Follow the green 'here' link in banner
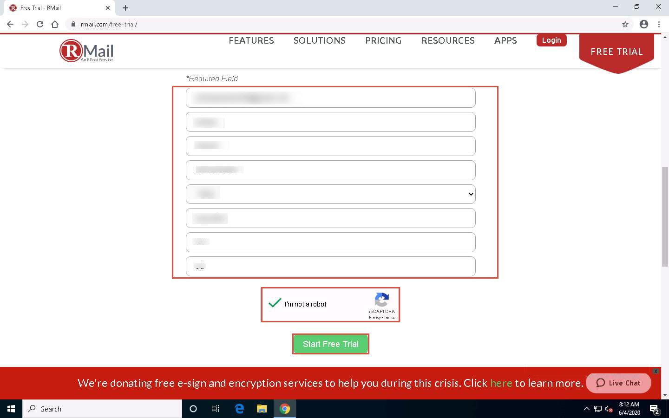 point(501,383)
